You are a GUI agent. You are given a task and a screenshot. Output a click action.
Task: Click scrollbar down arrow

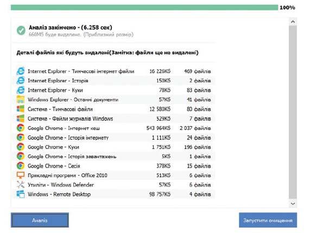(x=293, y=203)
